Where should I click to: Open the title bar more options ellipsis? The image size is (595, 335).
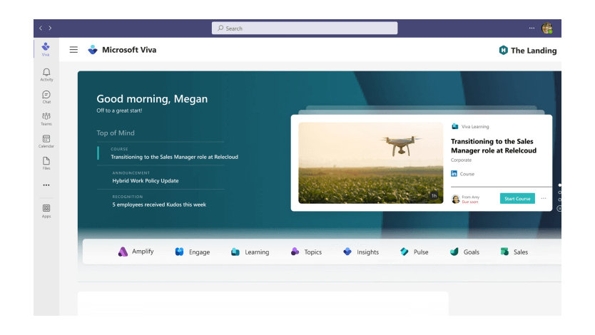tap(532, 28)
